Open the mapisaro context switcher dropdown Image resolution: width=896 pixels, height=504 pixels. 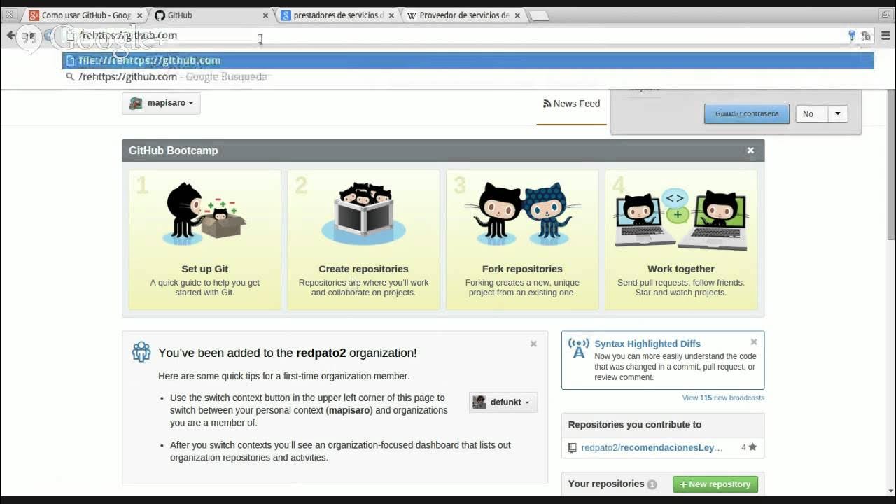[x=161, y=103]
